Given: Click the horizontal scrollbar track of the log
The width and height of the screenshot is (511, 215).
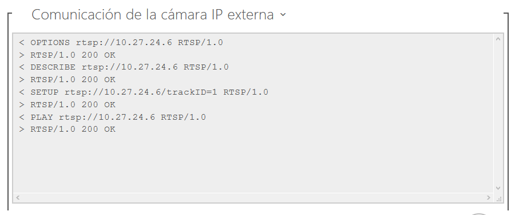Looking at the screenshot, I should [x=253, y=197].
